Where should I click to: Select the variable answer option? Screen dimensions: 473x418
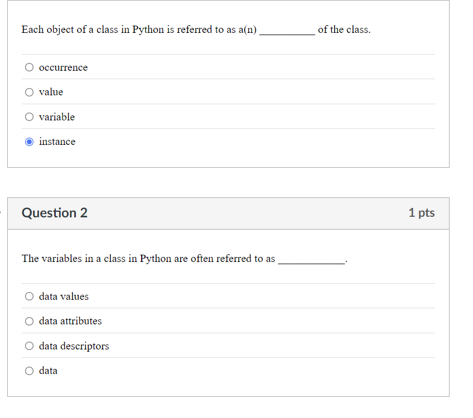point(29,116)
